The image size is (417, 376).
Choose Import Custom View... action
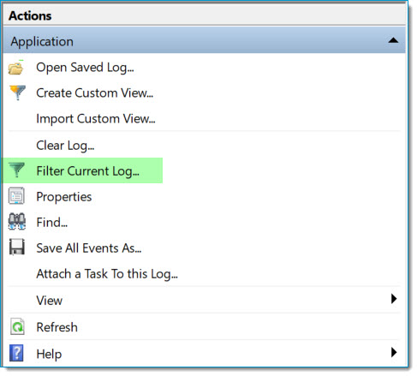point(96,118)
